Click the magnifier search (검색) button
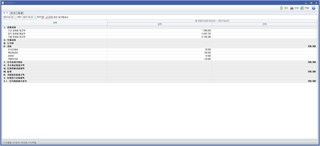 (49, 17)
